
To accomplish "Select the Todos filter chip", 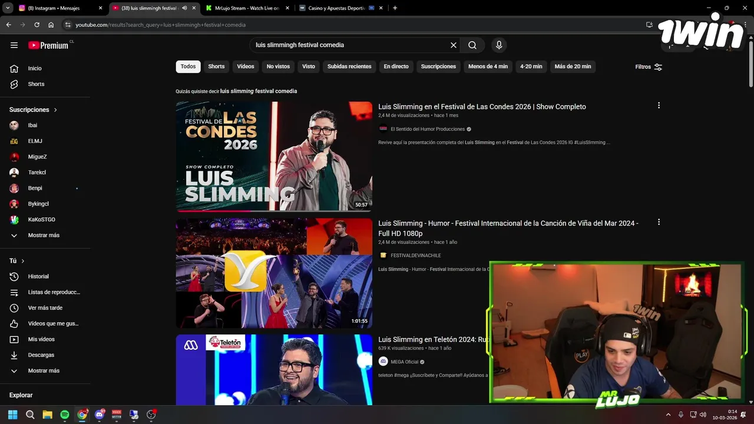I will pos(188,67).
